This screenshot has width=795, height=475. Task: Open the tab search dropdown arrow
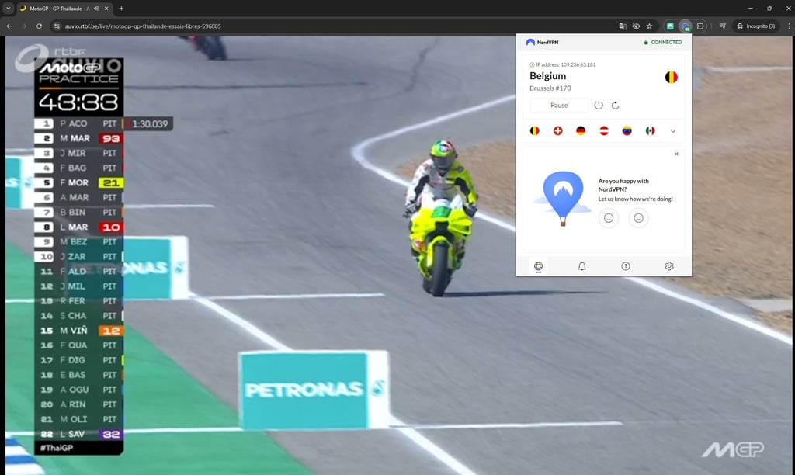(x=8, y=8)
